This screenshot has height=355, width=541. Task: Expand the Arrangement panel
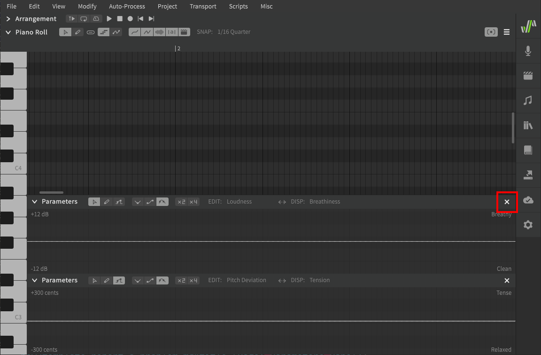point(8,19)
